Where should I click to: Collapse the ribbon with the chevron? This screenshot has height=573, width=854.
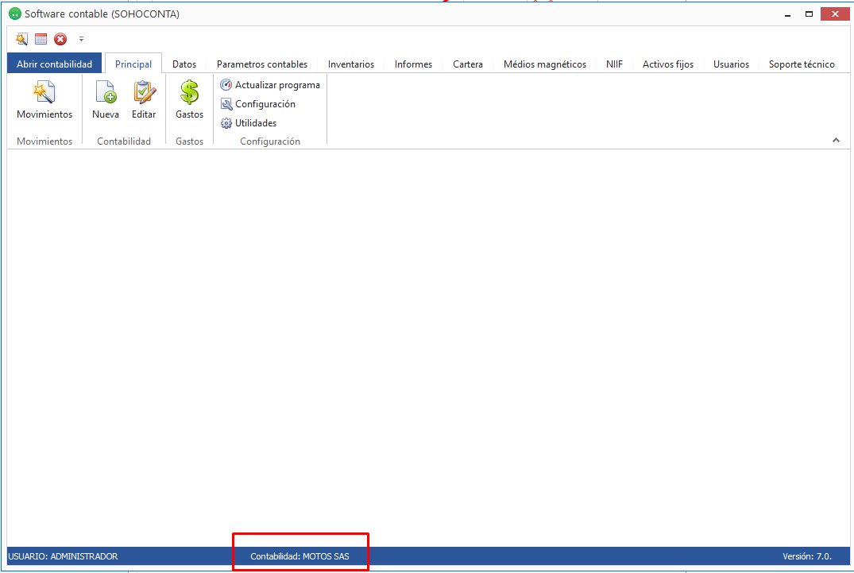(x=836, y=141)
